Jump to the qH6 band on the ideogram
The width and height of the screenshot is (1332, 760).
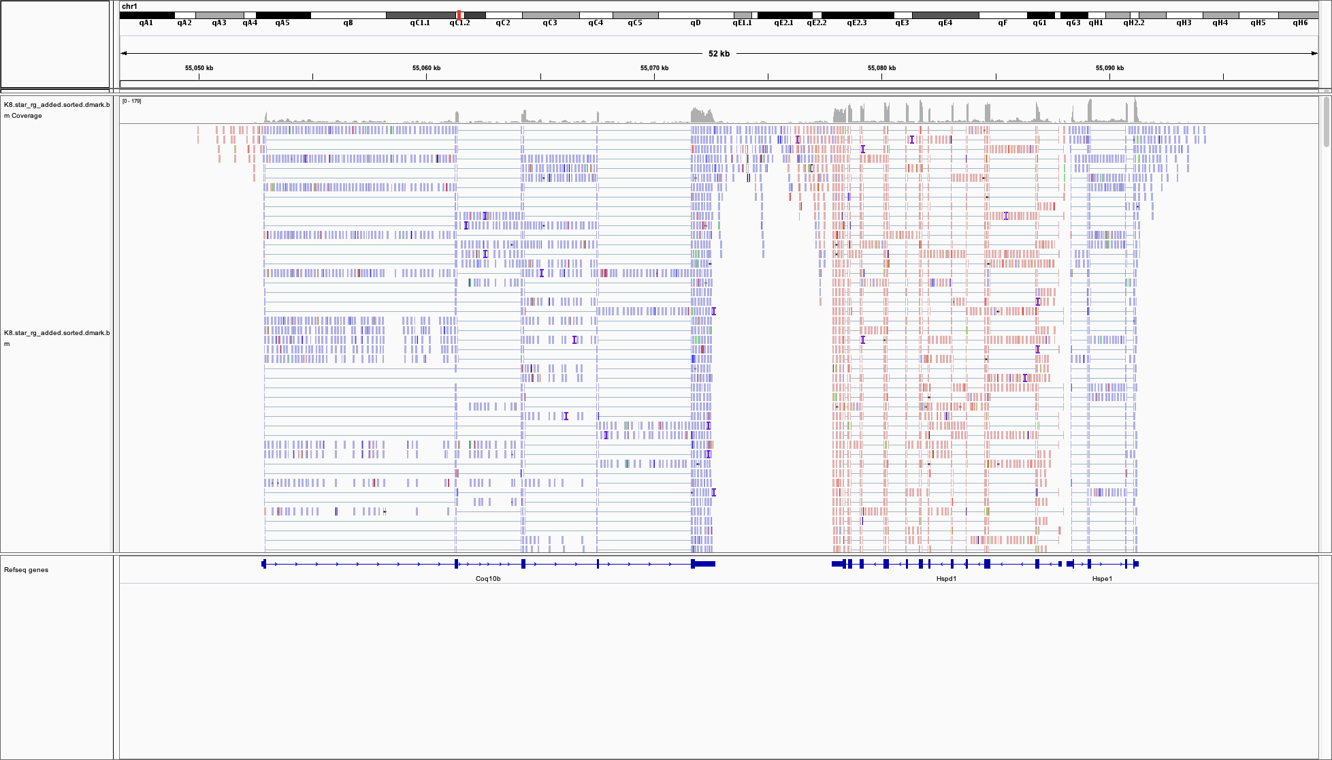point(1298,15)
